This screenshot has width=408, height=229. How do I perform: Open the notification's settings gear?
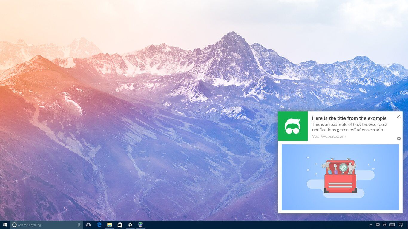399,138
